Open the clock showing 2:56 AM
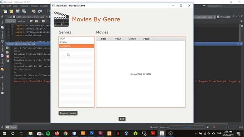244x137 pixels. (x=228, y=134)
